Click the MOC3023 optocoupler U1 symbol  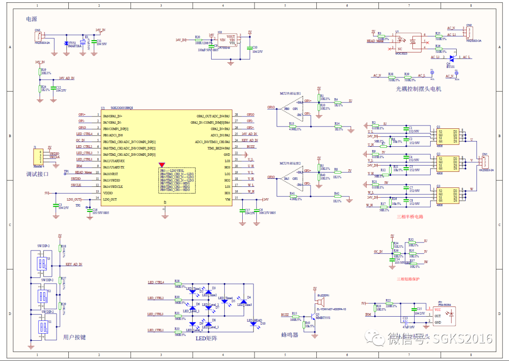point(408,42)
